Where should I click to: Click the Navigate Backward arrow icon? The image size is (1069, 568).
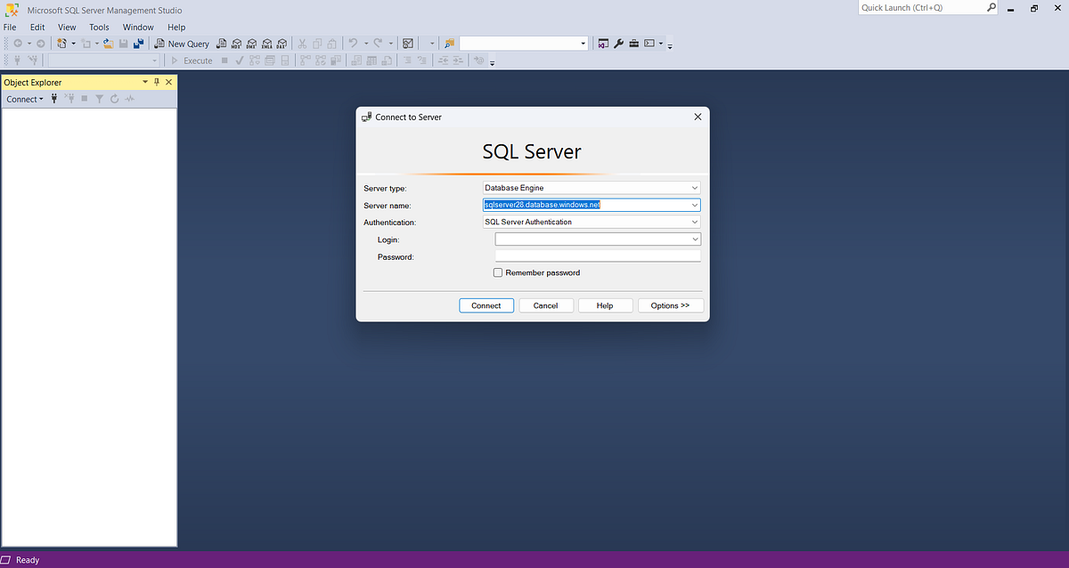coord(18,44)
